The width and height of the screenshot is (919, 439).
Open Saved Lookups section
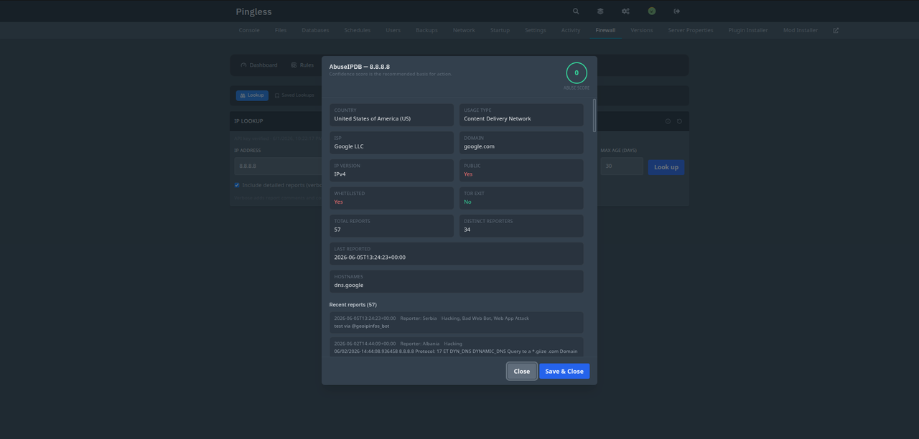[x=294, y=95]
